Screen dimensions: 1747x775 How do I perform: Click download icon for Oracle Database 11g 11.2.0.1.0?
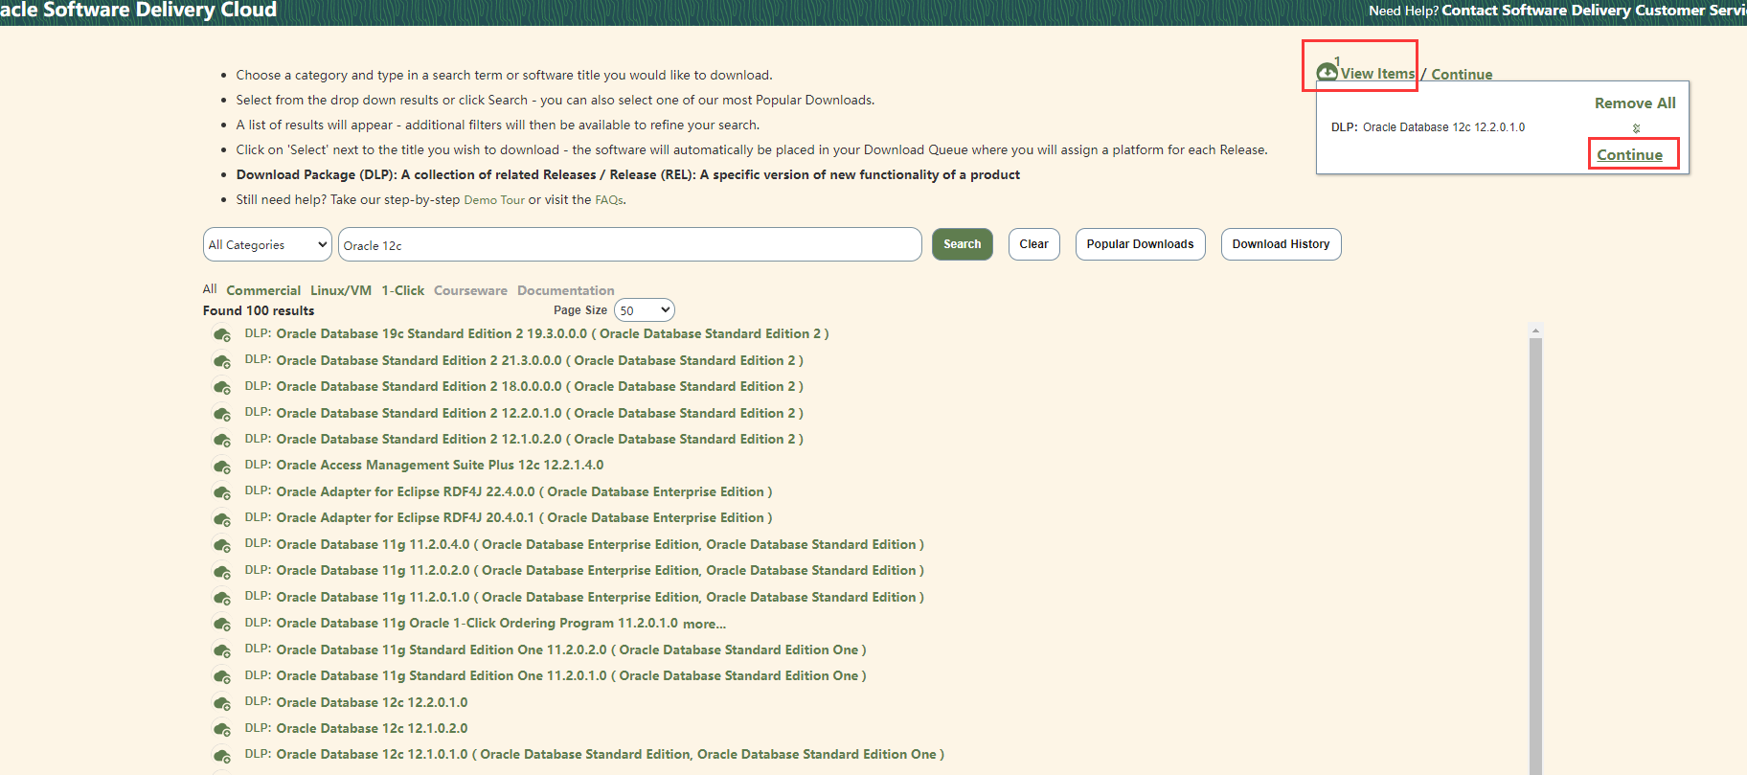(221, 598)
